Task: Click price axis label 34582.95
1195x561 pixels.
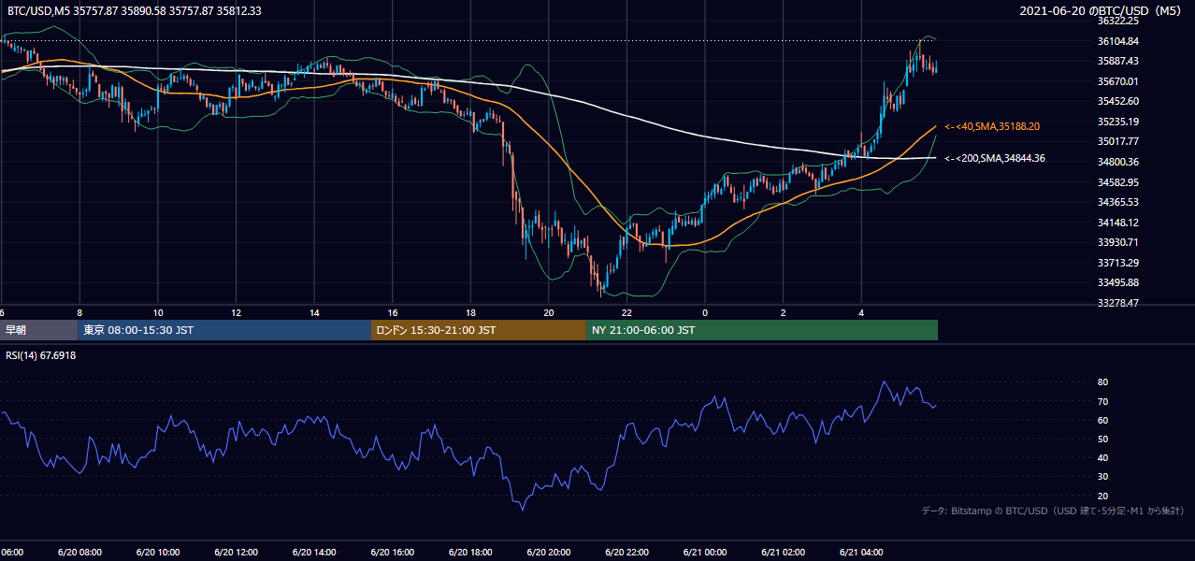Action: [x=1118, y=181]
